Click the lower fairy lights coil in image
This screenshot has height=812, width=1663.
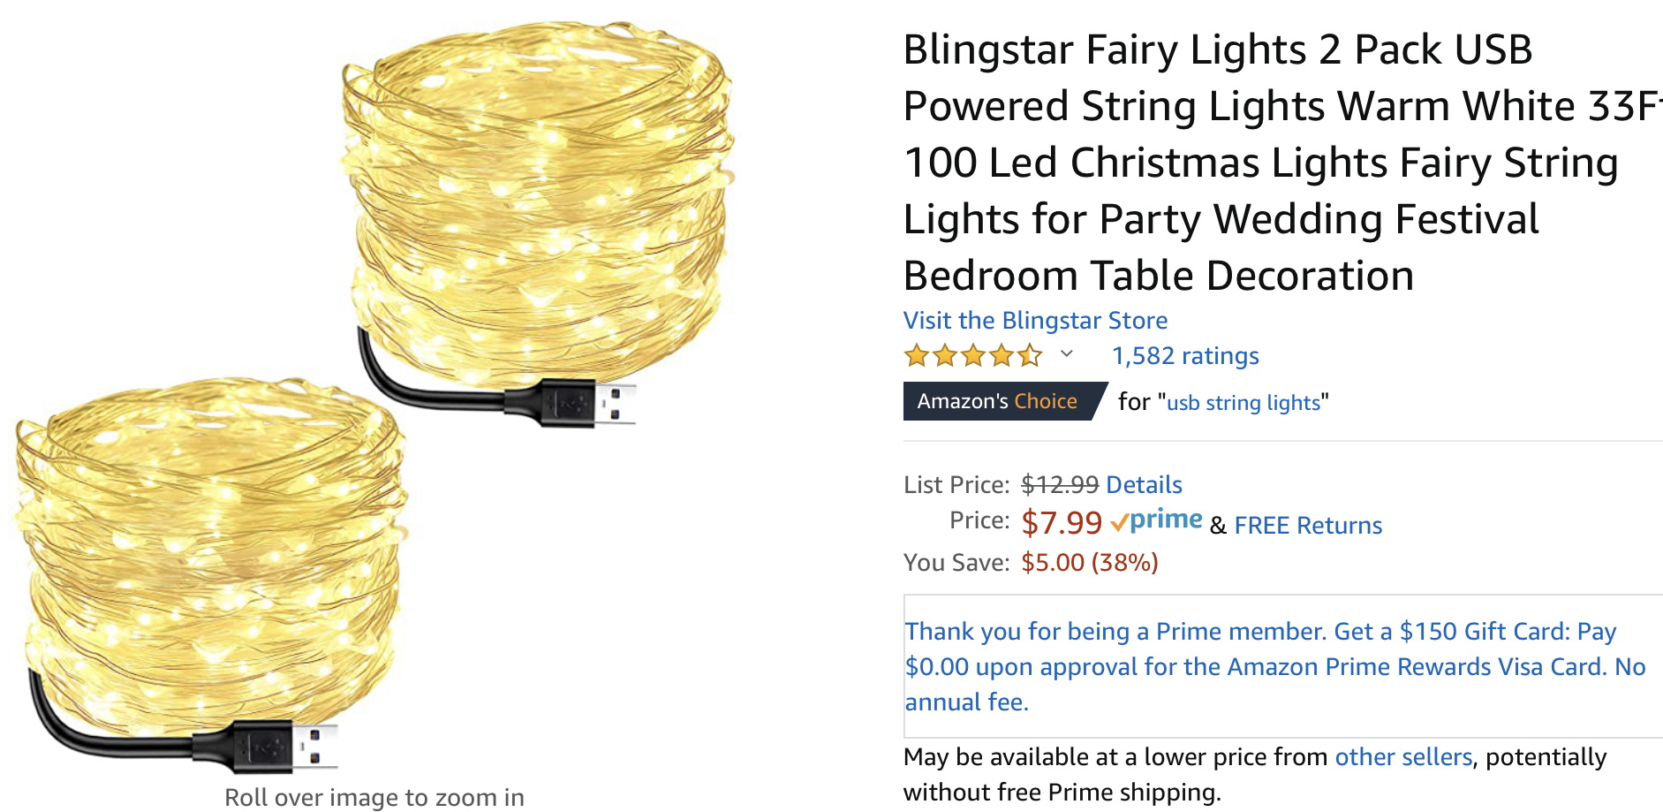point(210,548)
